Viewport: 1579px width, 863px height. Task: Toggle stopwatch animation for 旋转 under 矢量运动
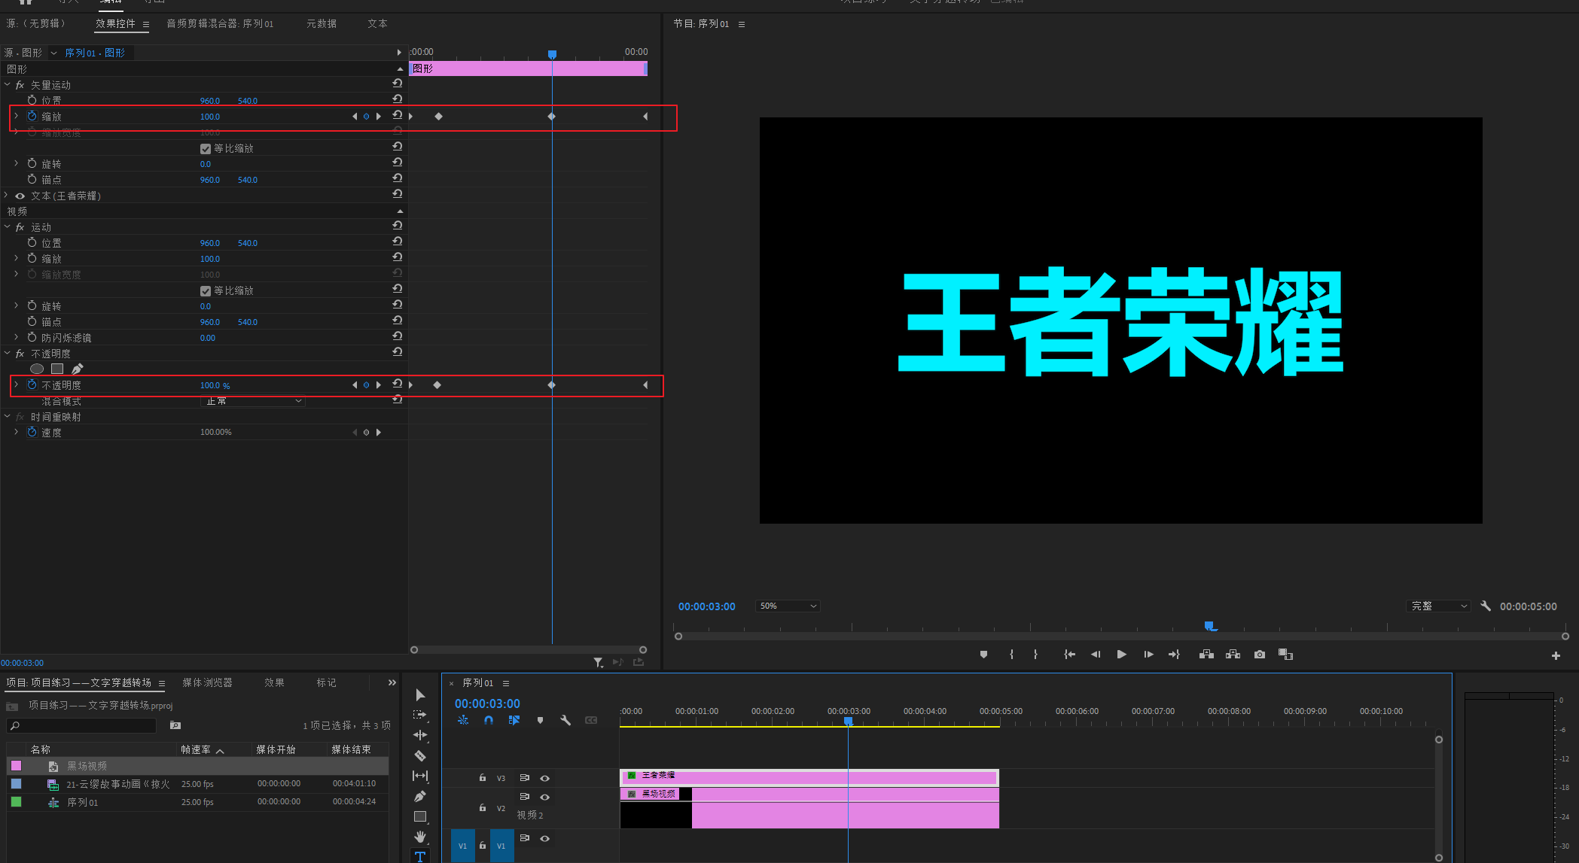[32, 163]
